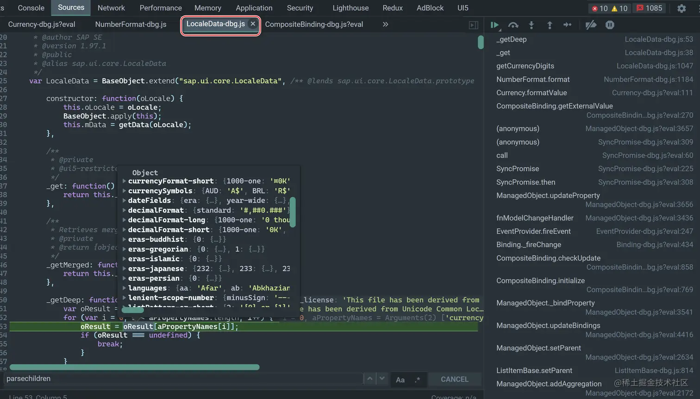Screen dimensions: 700x399
Task: Open the Performance panel
Action: 161,8
